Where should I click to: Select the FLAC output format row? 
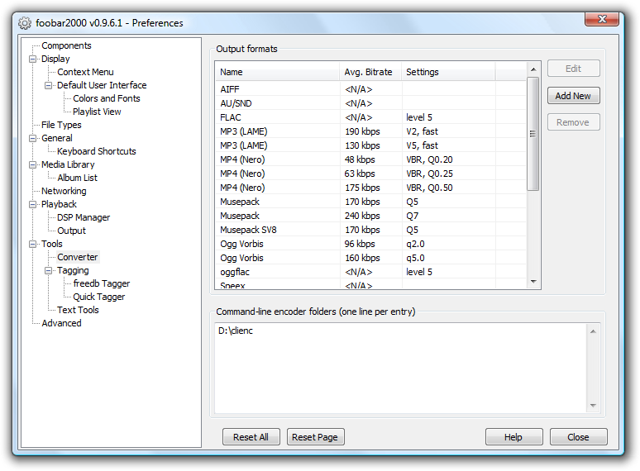click(x=230, y=117)
